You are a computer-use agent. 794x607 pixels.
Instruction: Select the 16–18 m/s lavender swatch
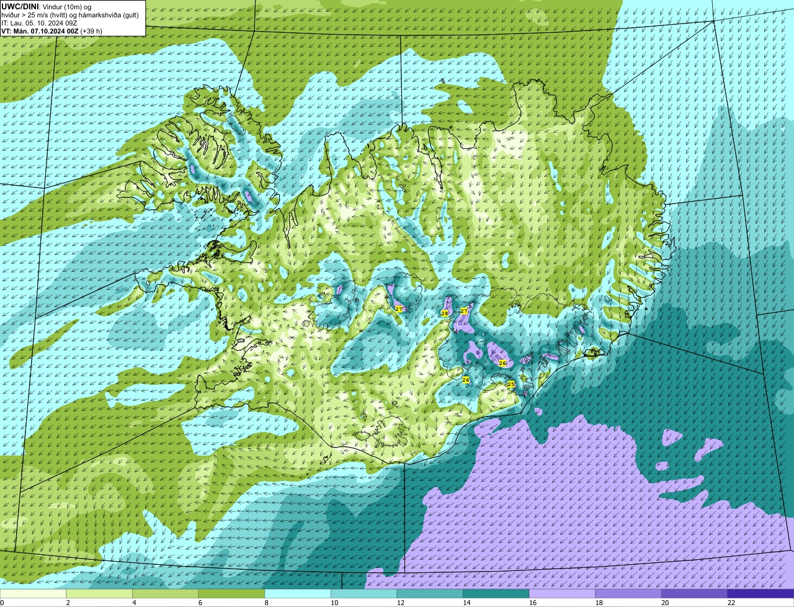click(562, 593)
